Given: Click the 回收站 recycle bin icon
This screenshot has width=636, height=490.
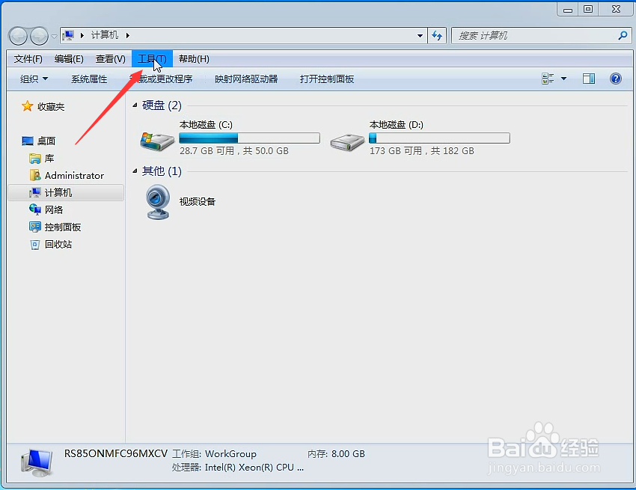Looking at the screenshot, I should [x=35, y=245].
